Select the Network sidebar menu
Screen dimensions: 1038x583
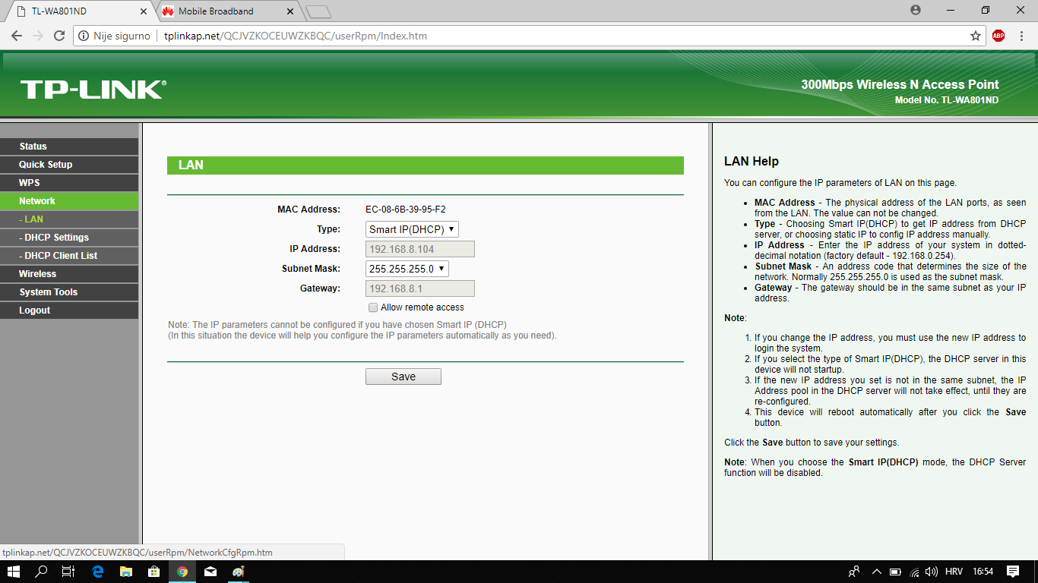click(69, 201)
